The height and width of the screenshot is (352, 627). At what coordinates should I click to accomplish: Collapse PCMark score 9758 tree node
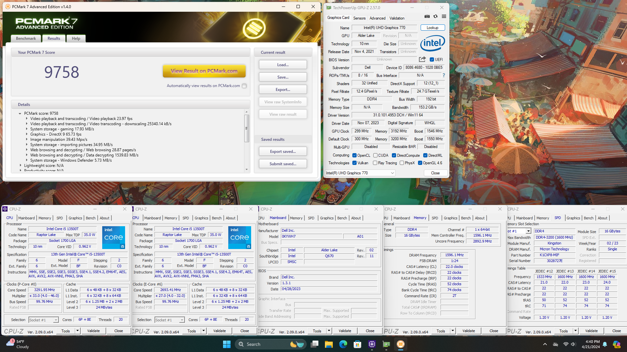[x=20, y=113]
